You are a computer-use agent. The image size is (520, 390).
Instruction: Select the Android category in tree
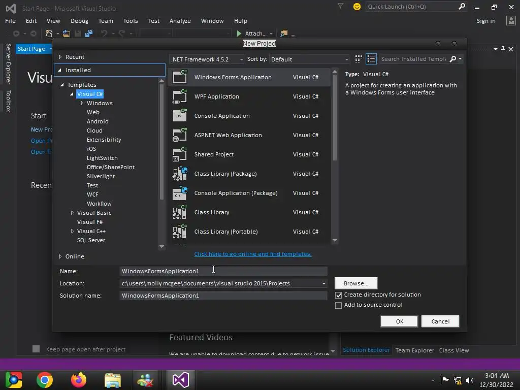97,121
